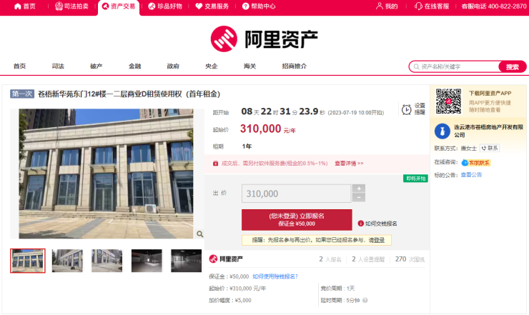Select first thumbnail with red border
The width and height of the screenshot is (529, 315).
tap(28, 261)
